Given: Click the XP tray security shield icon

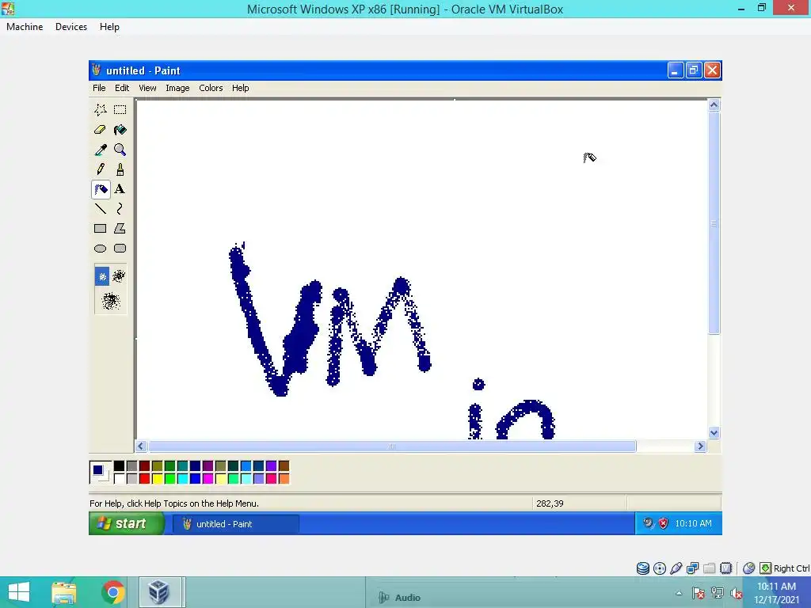Looking at the screenshot, I should [663, 523].
